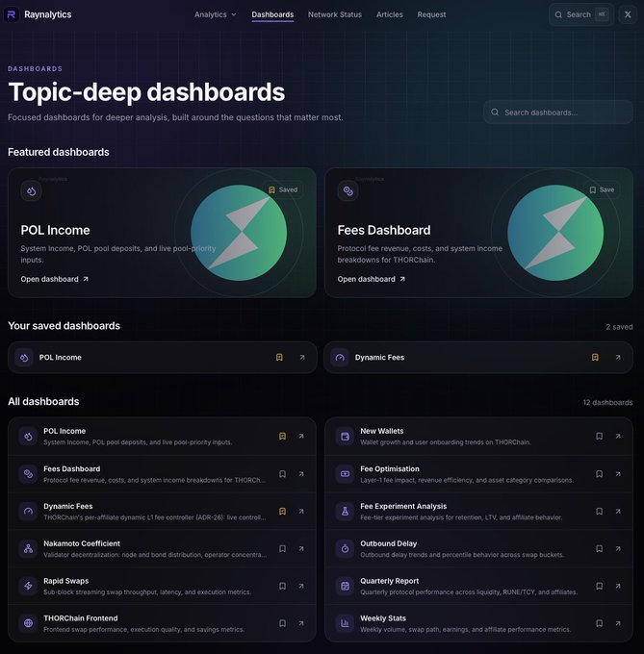Bookmark the Outbound Delay dashboard

[600, 549]
